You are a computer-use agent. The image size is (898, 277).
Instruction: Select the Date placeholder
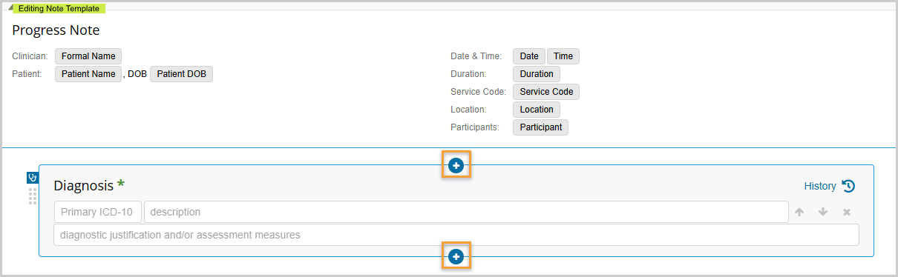[529, 56]
